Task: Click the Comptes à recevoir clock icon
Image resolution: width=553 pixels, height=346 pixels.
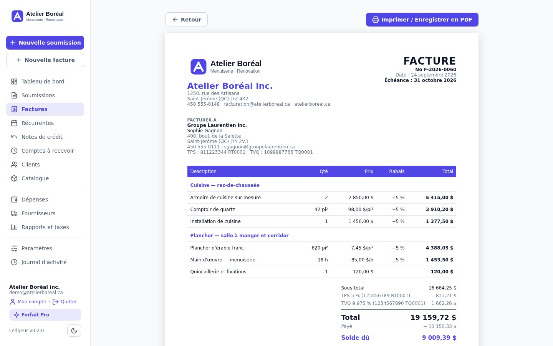Action: tap(14, 151)
